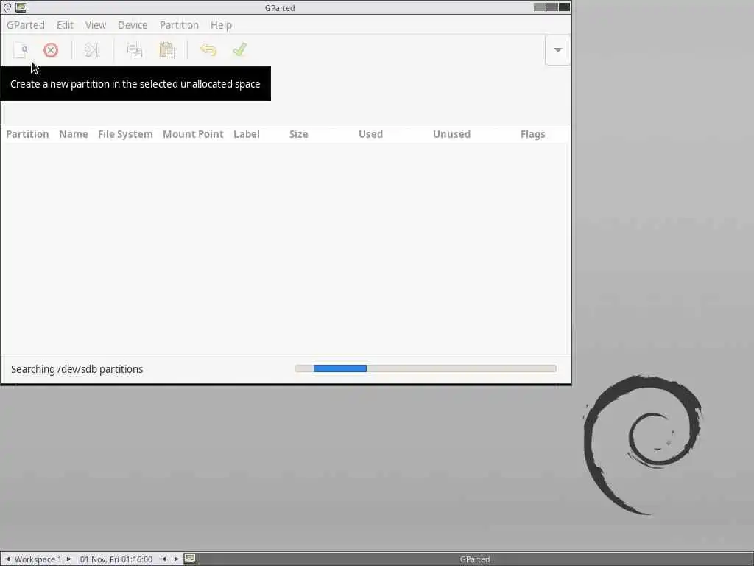Open the device selector dropdown arrow
This screenshot has width=754, height=566.
558,50
